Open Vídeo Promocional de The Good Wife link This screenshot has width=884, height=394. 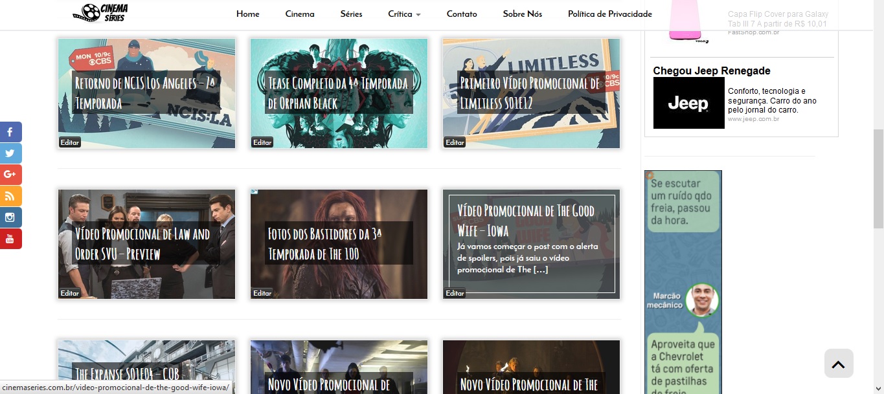click(525, 221)
